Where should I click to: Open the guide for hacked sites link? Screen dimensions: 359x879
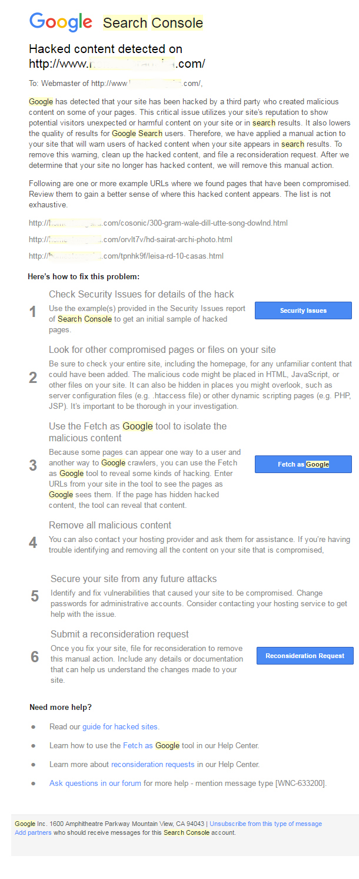(120, 726)
